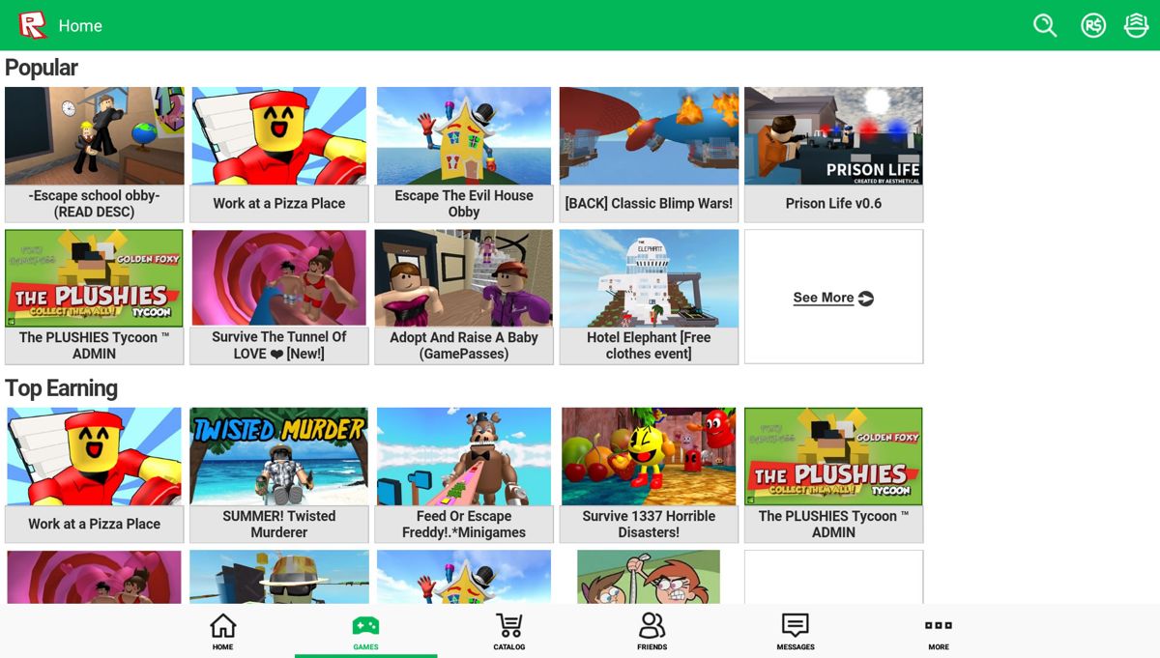Switch to the Friends tab

pos(651,632)
